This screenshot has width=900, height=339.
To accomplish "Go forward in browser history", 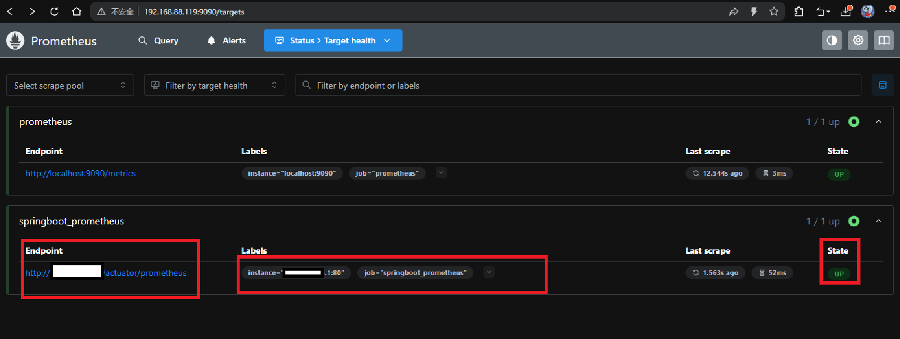I will [x=32, y=11].
